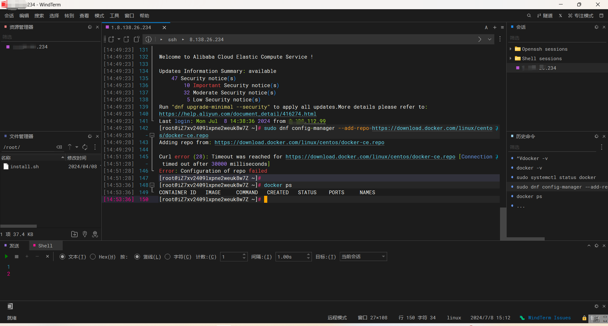Open the 目标 当前会话 combo box
Viewport: 608px width, 326px height.
pyautogui.click(x=363, y=257)
